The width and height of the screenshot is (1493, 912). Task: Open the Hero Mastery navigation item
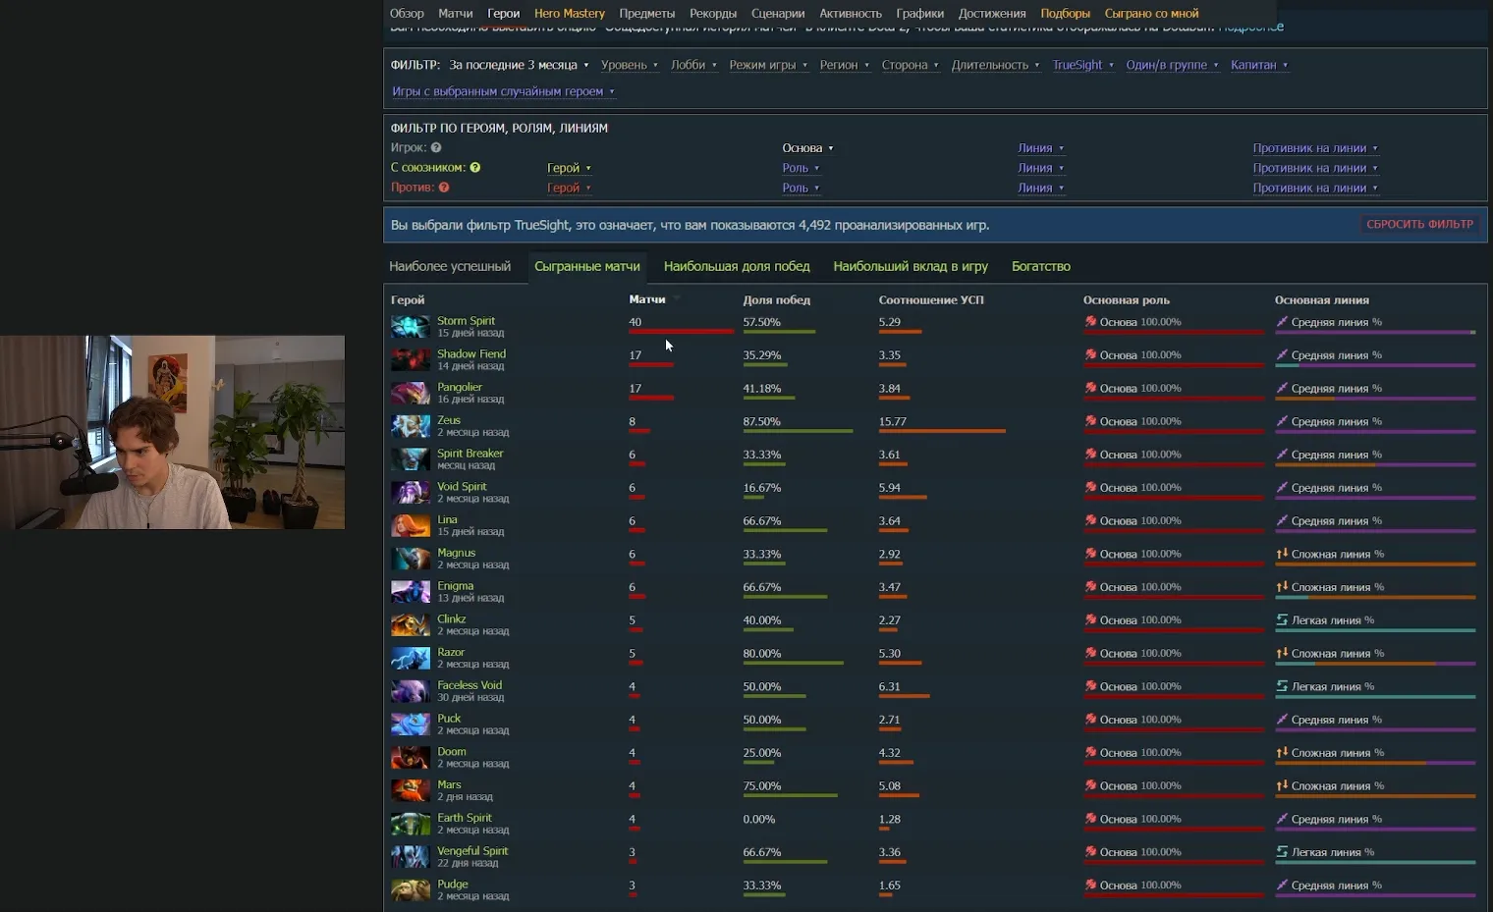pos(570,13)
